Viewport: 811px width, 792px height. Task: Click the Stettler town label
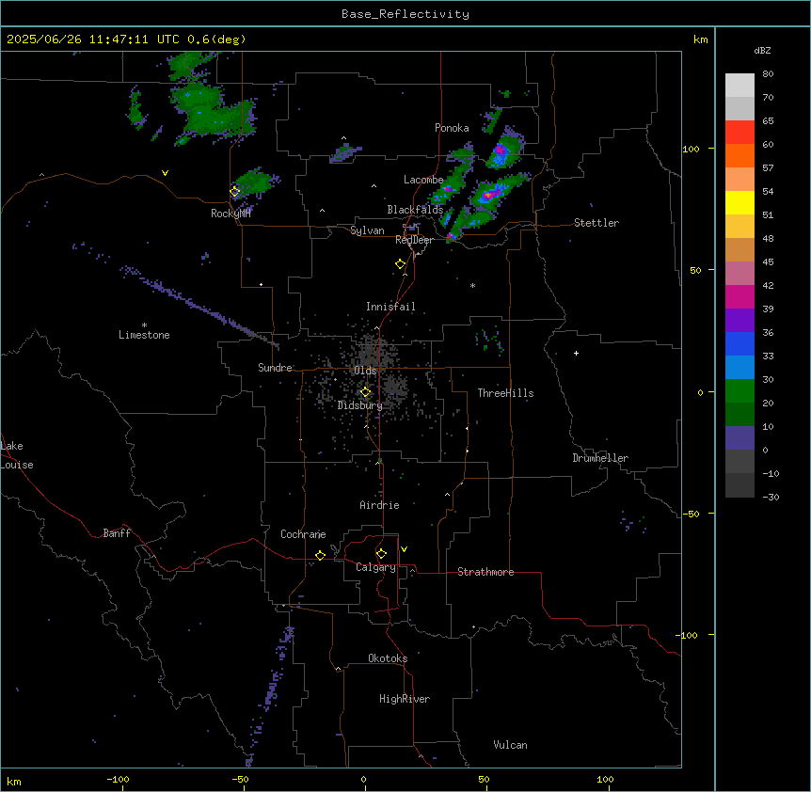(596, 223)
